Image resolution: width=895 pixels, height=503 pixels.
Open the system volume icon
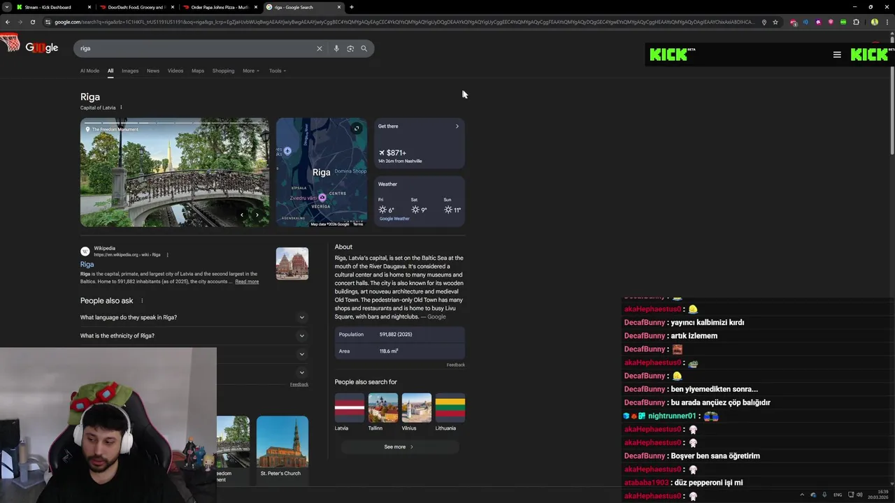tap(859, 495)
